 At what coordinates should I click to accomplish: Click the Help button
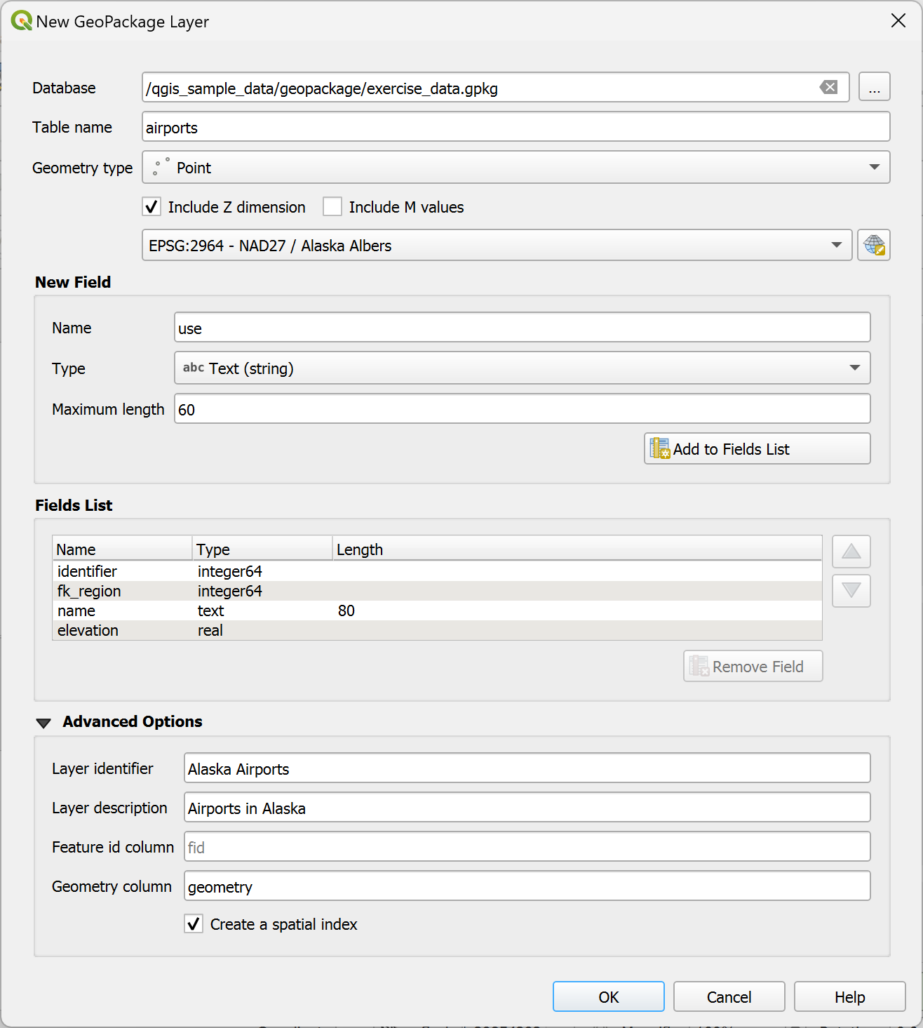pos(849,997)
